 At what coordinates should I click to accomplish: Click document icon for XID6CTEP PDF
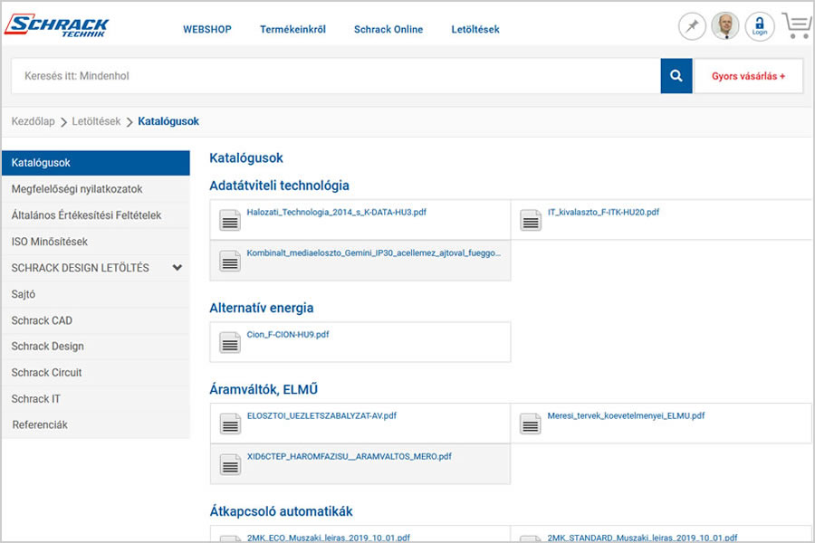(x=230, y=464)
